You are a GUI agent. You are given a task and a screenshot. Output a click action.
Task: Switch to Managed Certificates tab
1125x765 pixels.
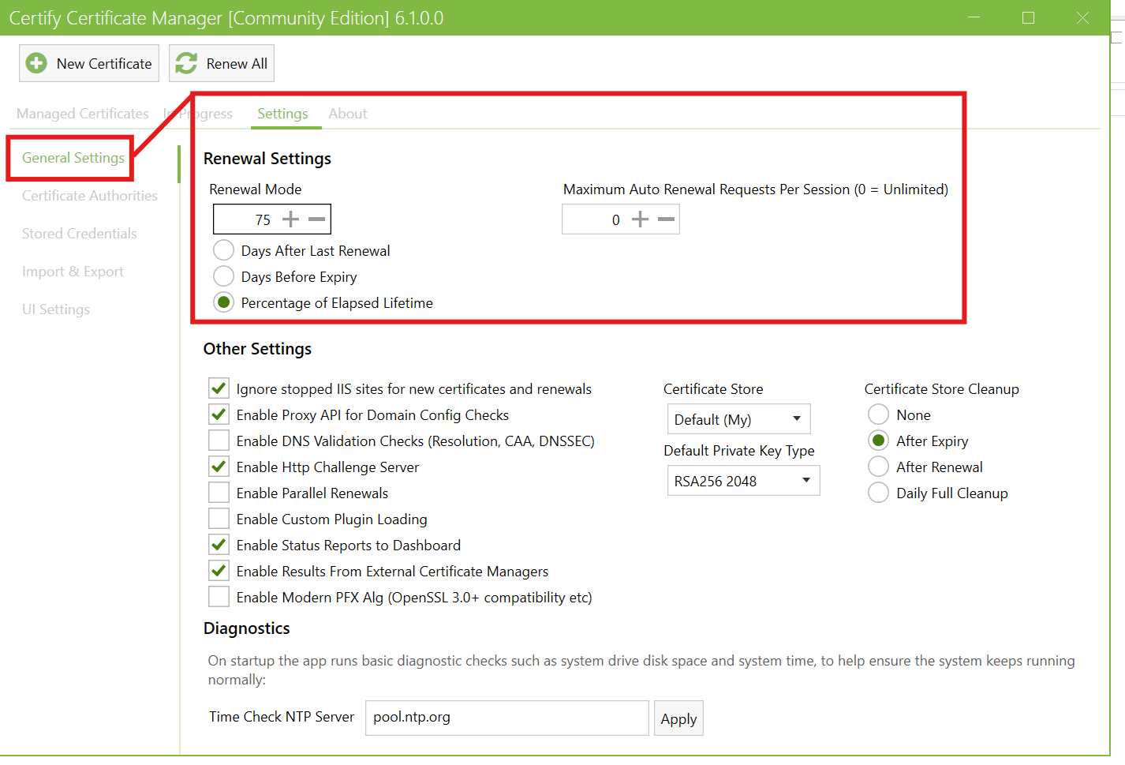83,114
